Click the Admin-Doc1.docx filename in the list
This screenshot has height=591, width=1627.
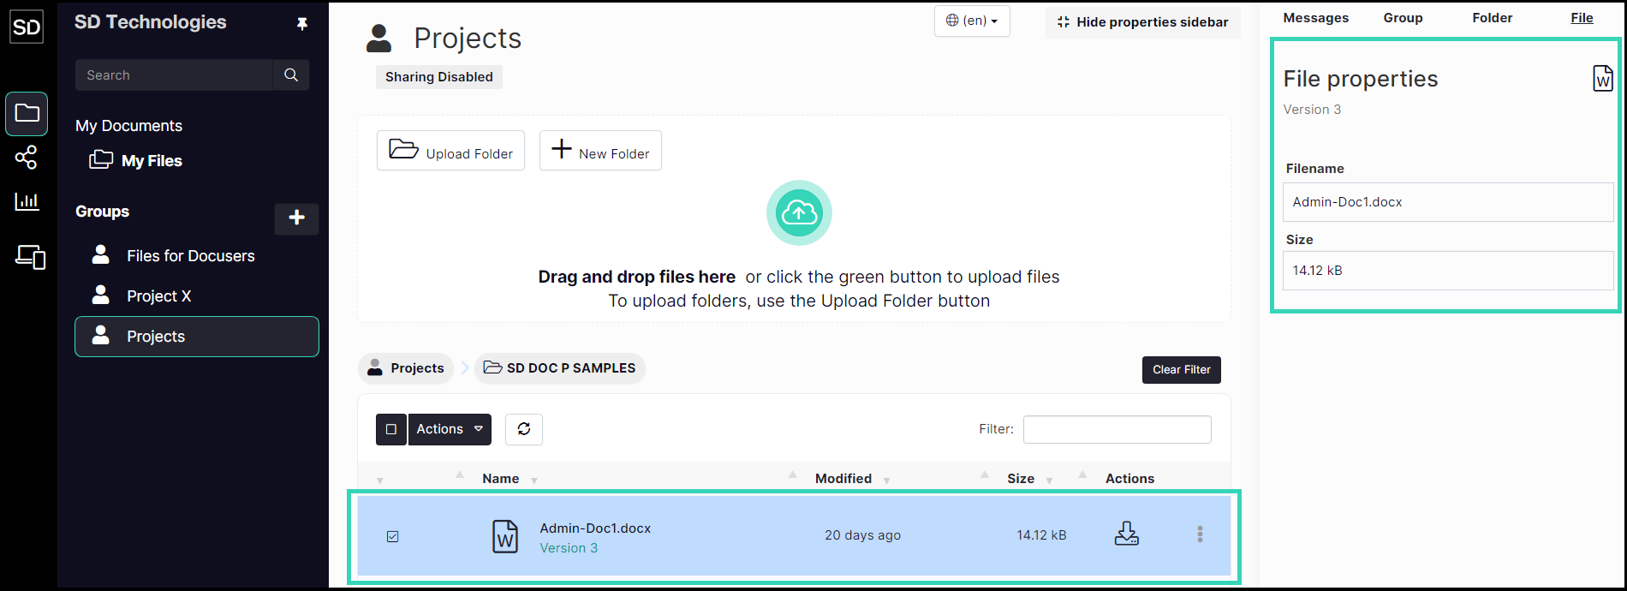[595, 528]
